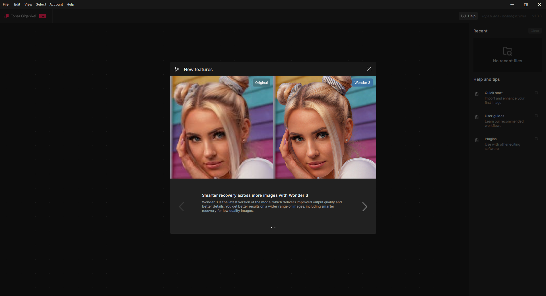
Task: Click the Wonder 3 preview image
Action: 325,127
